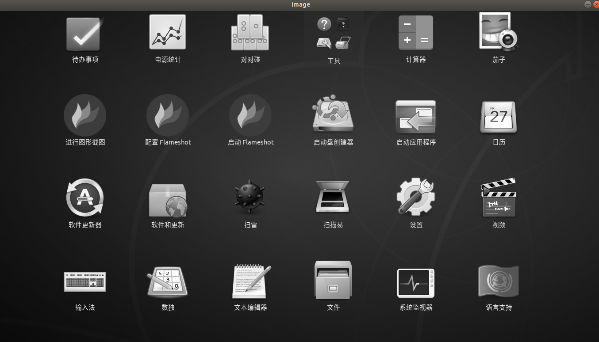Launch the 视频 clapperboard icon
The height and width of the screenshot is (342, 599).
tap(499, 198)
